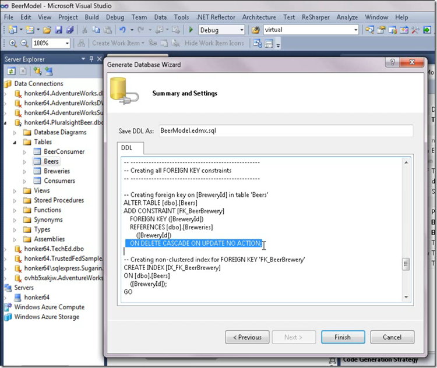Open the .NET Reflector menu
This screenshot has width=437, height=368.
[216, 17]
